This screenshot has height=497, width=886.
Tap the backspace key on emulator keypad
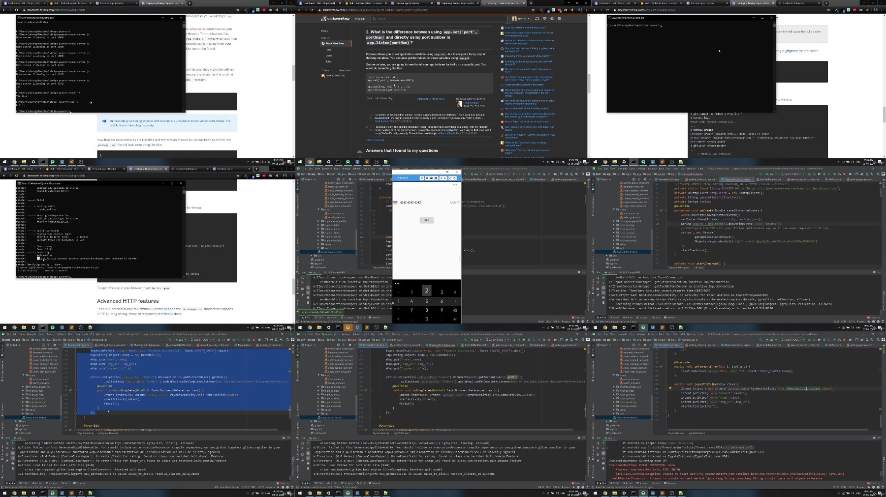(455, 310)
